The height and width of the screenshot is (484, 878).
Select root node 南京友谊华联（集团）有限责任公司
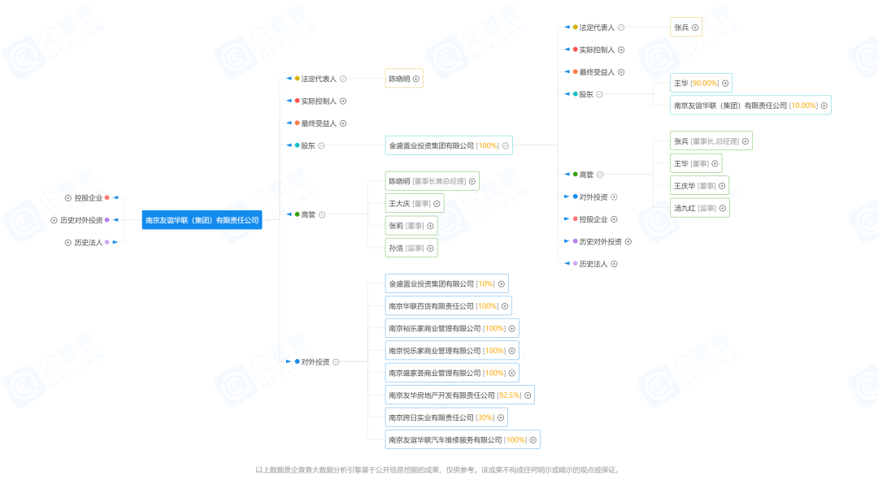[202, 220]
